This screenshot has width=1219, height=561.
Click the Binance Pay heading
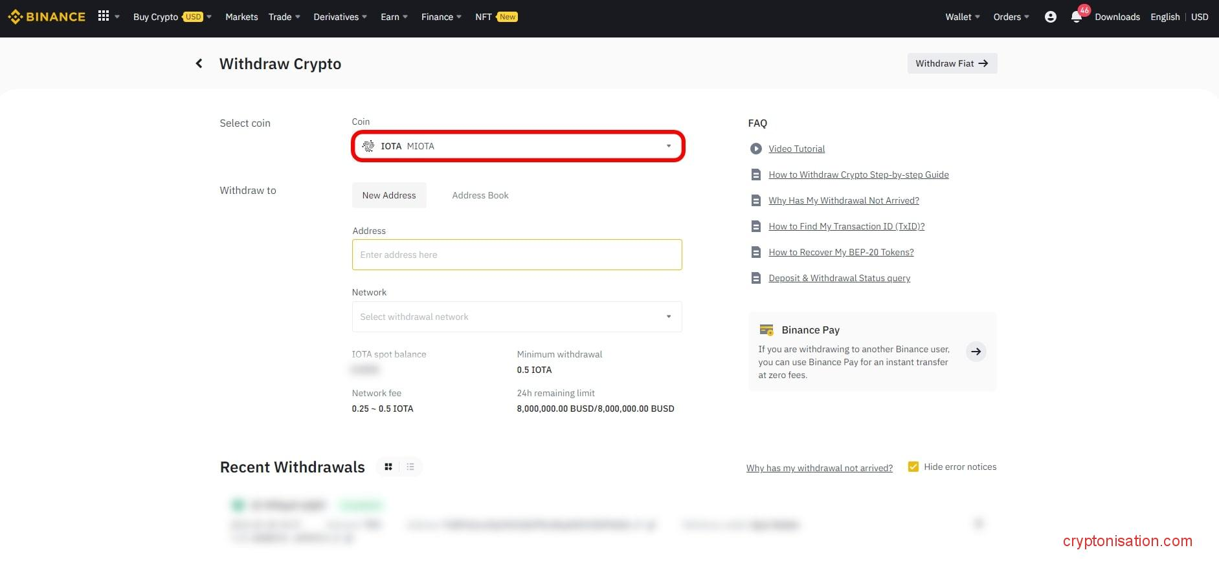(x=811, y=330)
